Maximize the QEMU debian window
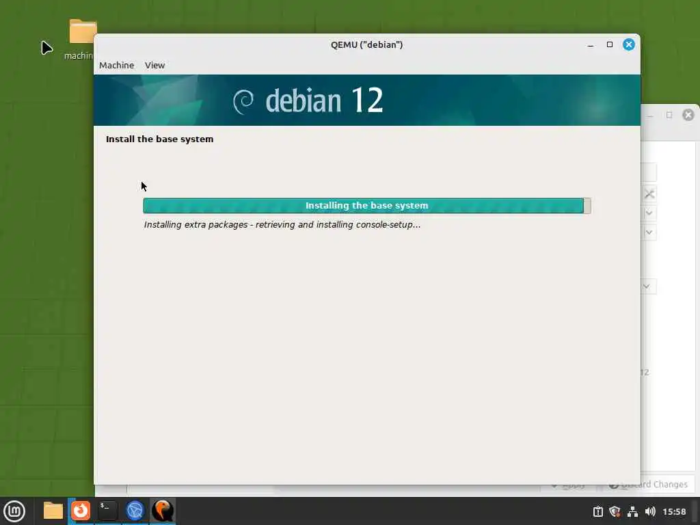700x525 pixels. tap(609, 44)
